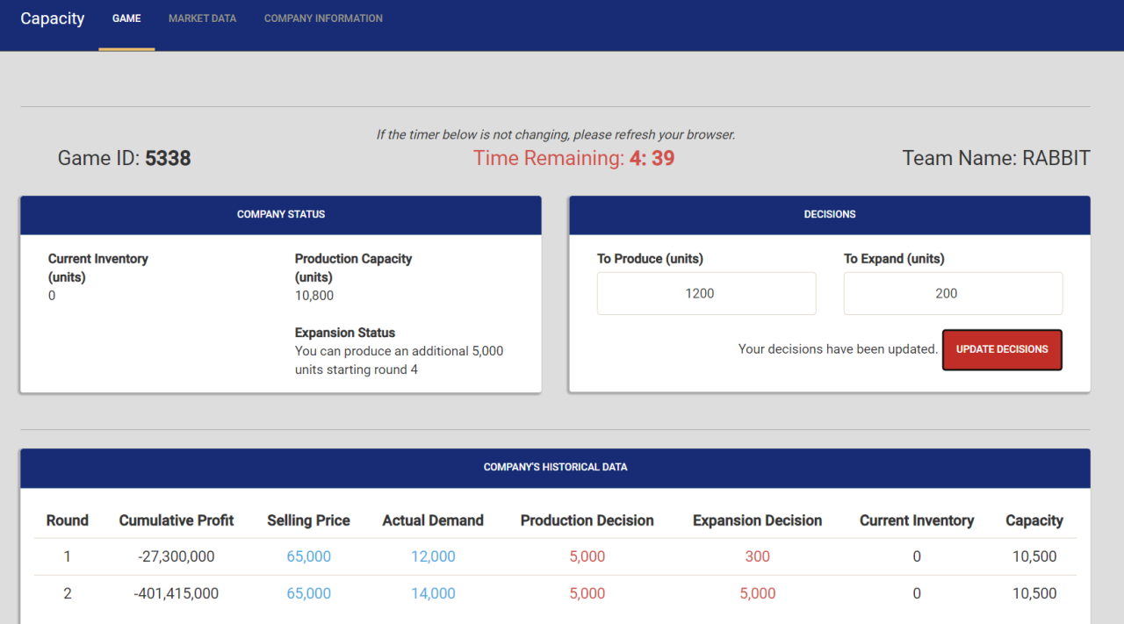The width and height of the screenshot is (1124, 624).
Task: Click round 2 selling price 65,000
Action: pyautogui.click(x=309, y=593)
